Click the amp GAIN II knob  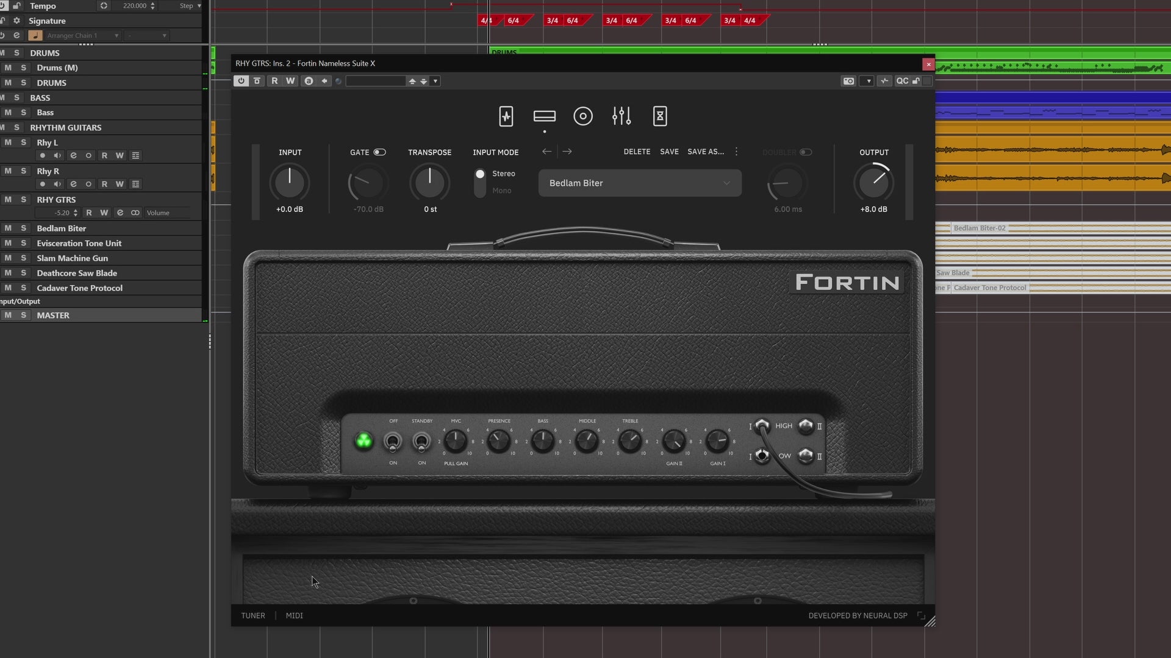[x=673, y=441]
